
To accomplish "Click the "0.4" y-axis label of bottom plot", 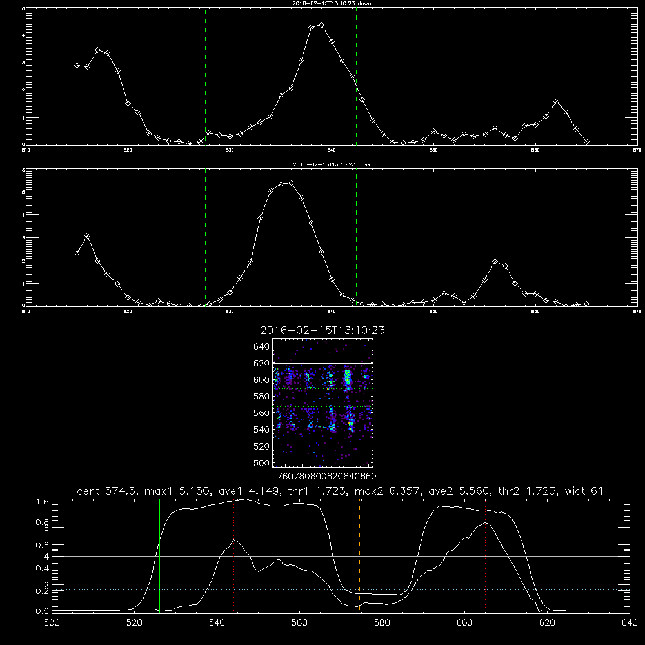I will [x=42, y=568].
